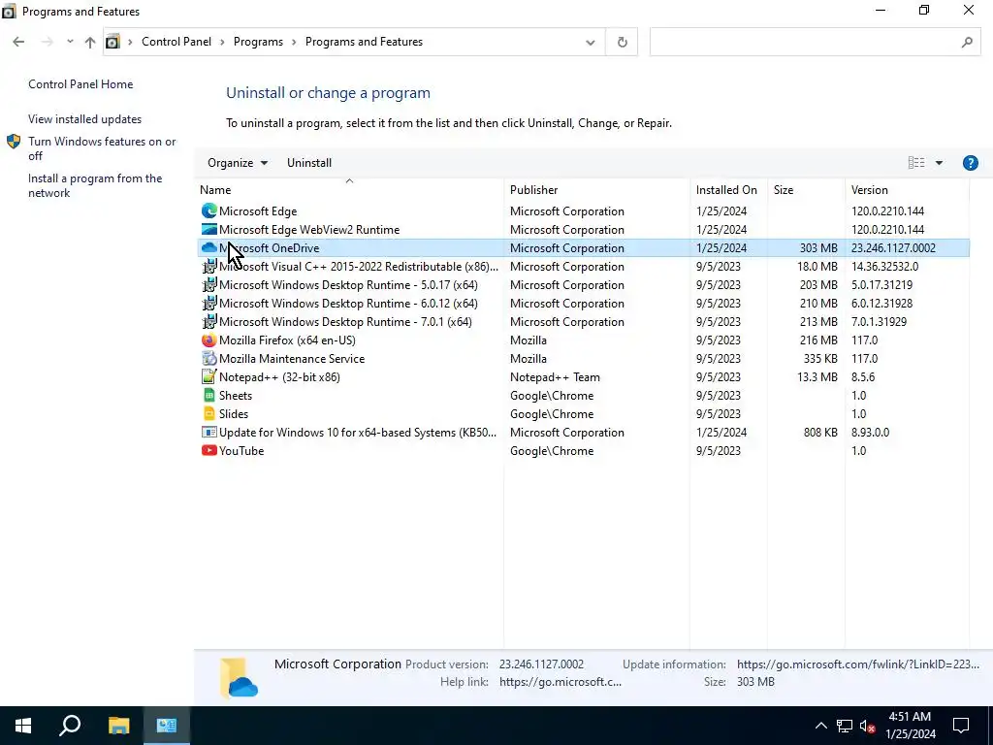Viewport: 993px width, 745px height.
Task: Click the Edge WebView2 Runtime icon
Action: tap(209, 229)
